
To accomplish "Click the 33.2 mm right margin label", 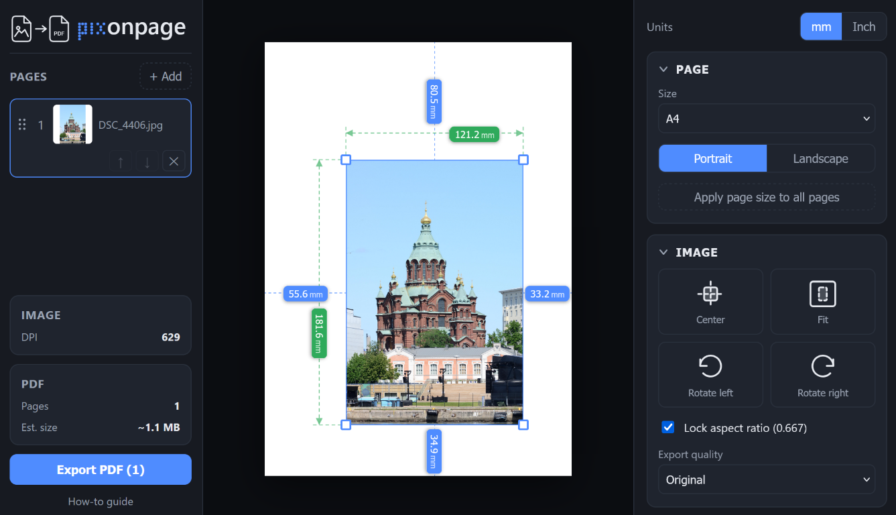I will (x=547, y=294).
